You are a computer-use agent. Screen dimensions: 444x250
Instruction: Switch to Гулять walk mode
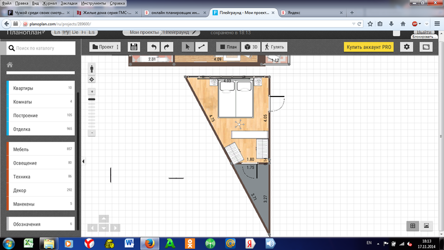274,47
